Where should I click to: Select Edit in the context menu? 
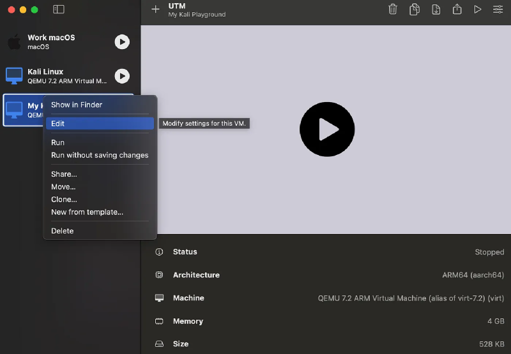(58, 124)
